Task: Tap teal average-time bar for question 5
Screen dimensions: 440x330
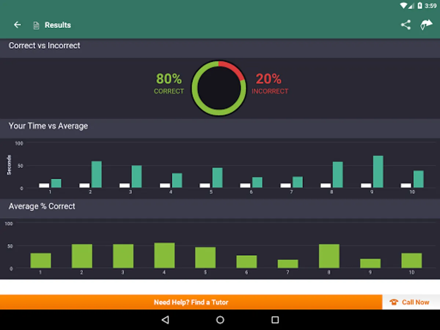Action: click(217, 178)
